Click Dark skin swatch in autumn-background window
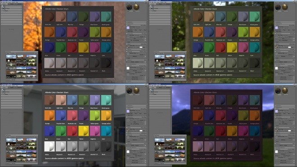Screen dimensions: 297x167 (49, 17)
